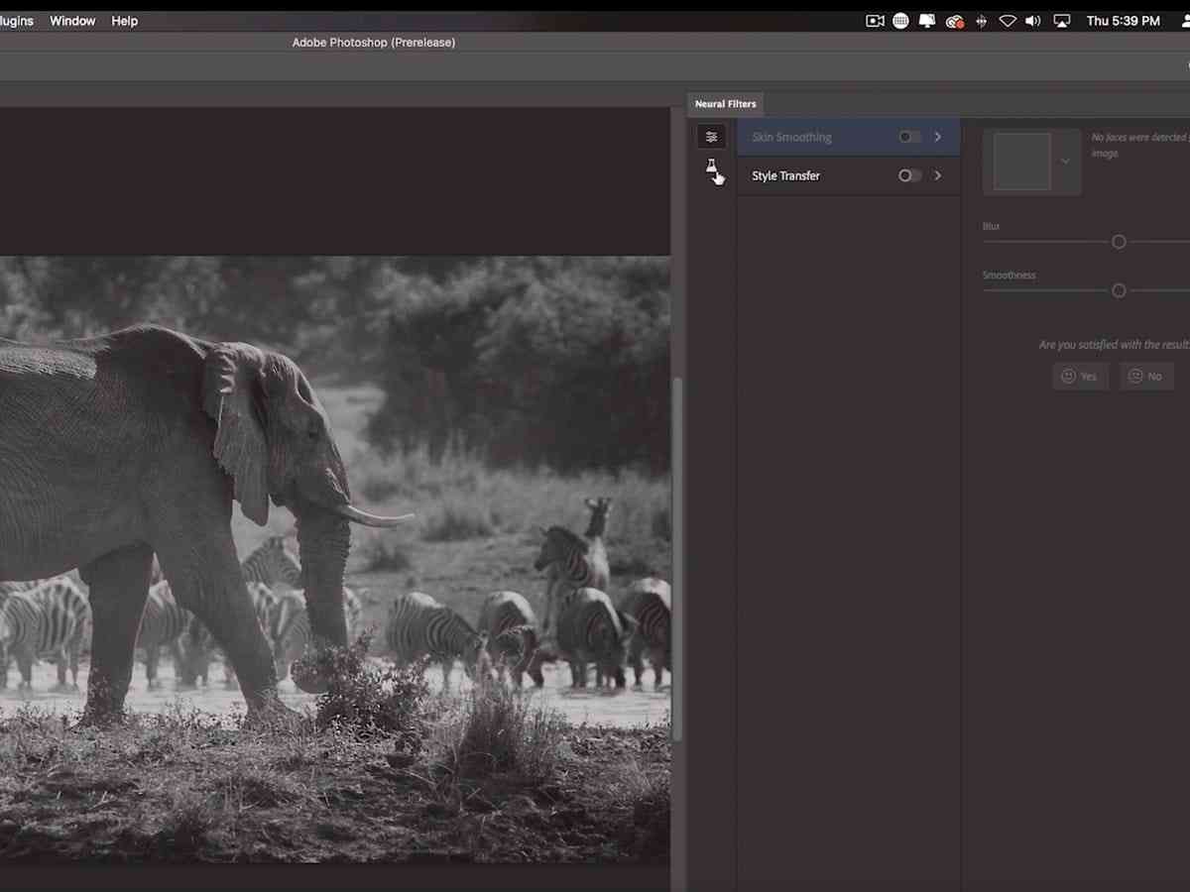This screenshot has width=1190, height=892.
Task: Click the Creative Cloud menu bar icon
Action: click(955, 21)
